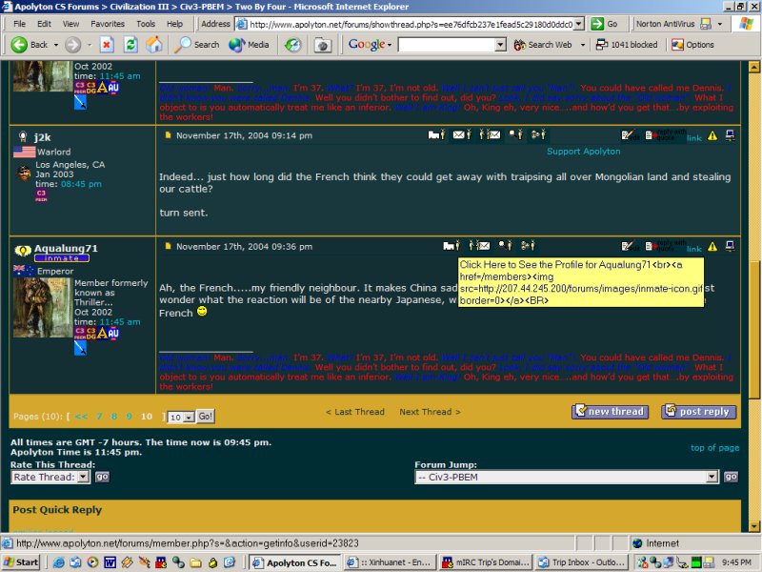The image size is (762, 572).
Task: Click the 1041 blocked popup blocker button
Action: [626, 45]
